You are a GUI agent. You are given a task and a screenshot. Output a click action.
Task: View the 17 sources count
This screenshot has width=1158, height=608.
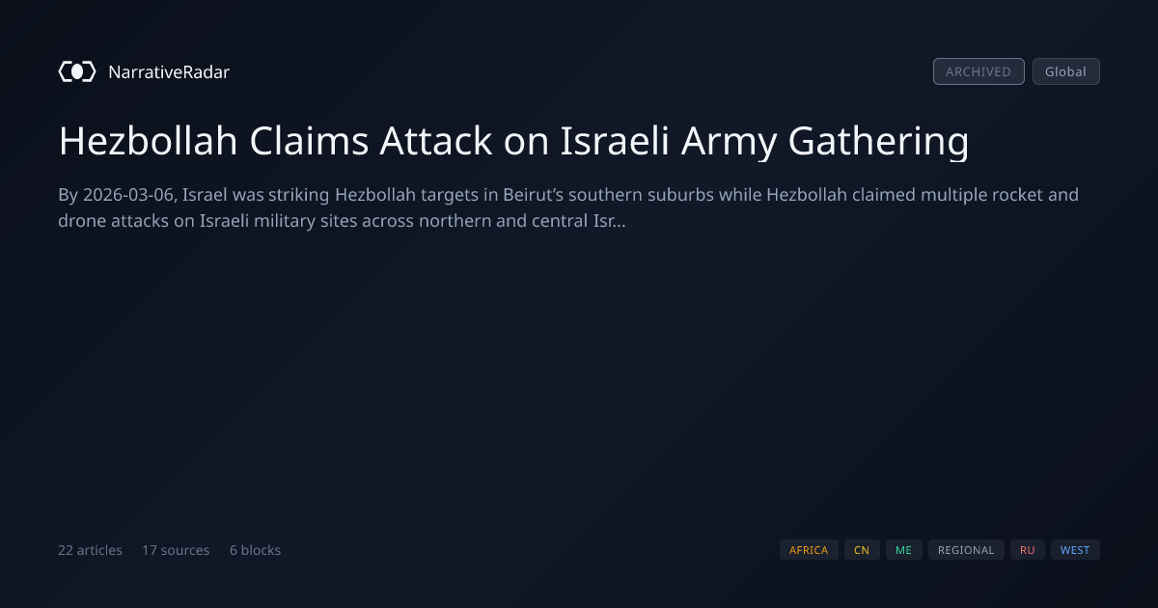176,550
